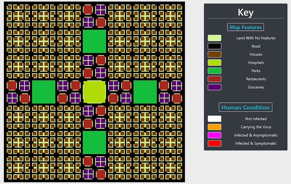This screenshot has width=291, height=184.
Task: Select the magenta Infected & Asymptomatic swatch
Action: point(214,135)
